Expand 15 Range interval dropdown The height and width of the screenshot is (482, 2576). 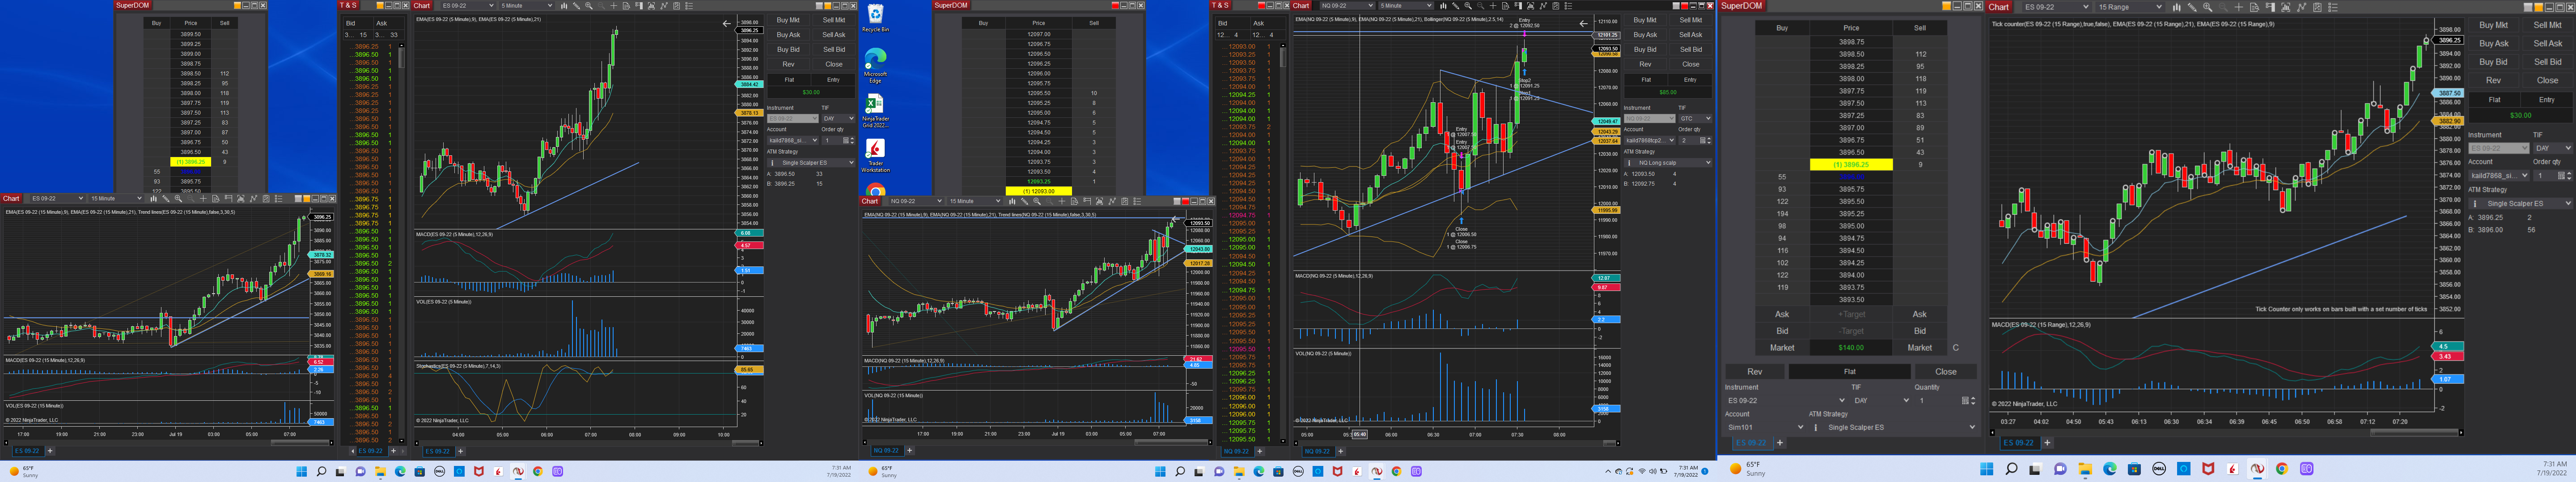(x=2159, y=7)
